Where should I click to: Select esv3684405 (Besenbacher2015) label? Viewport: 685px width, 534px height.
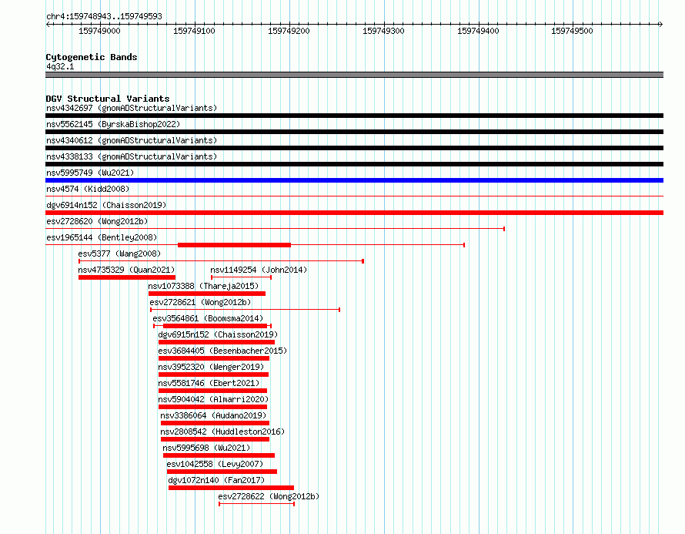click(222, 351)
